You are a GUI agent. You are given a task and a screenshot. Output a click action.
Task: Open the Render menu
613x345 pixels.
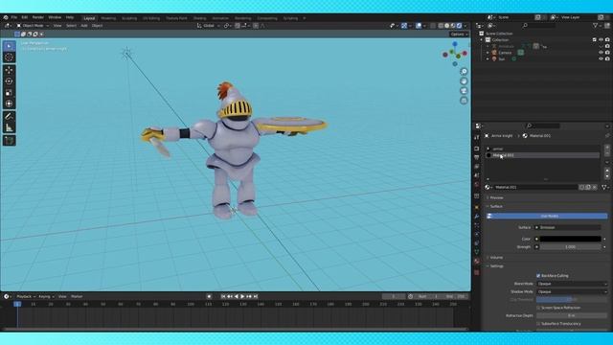[38, 17]
